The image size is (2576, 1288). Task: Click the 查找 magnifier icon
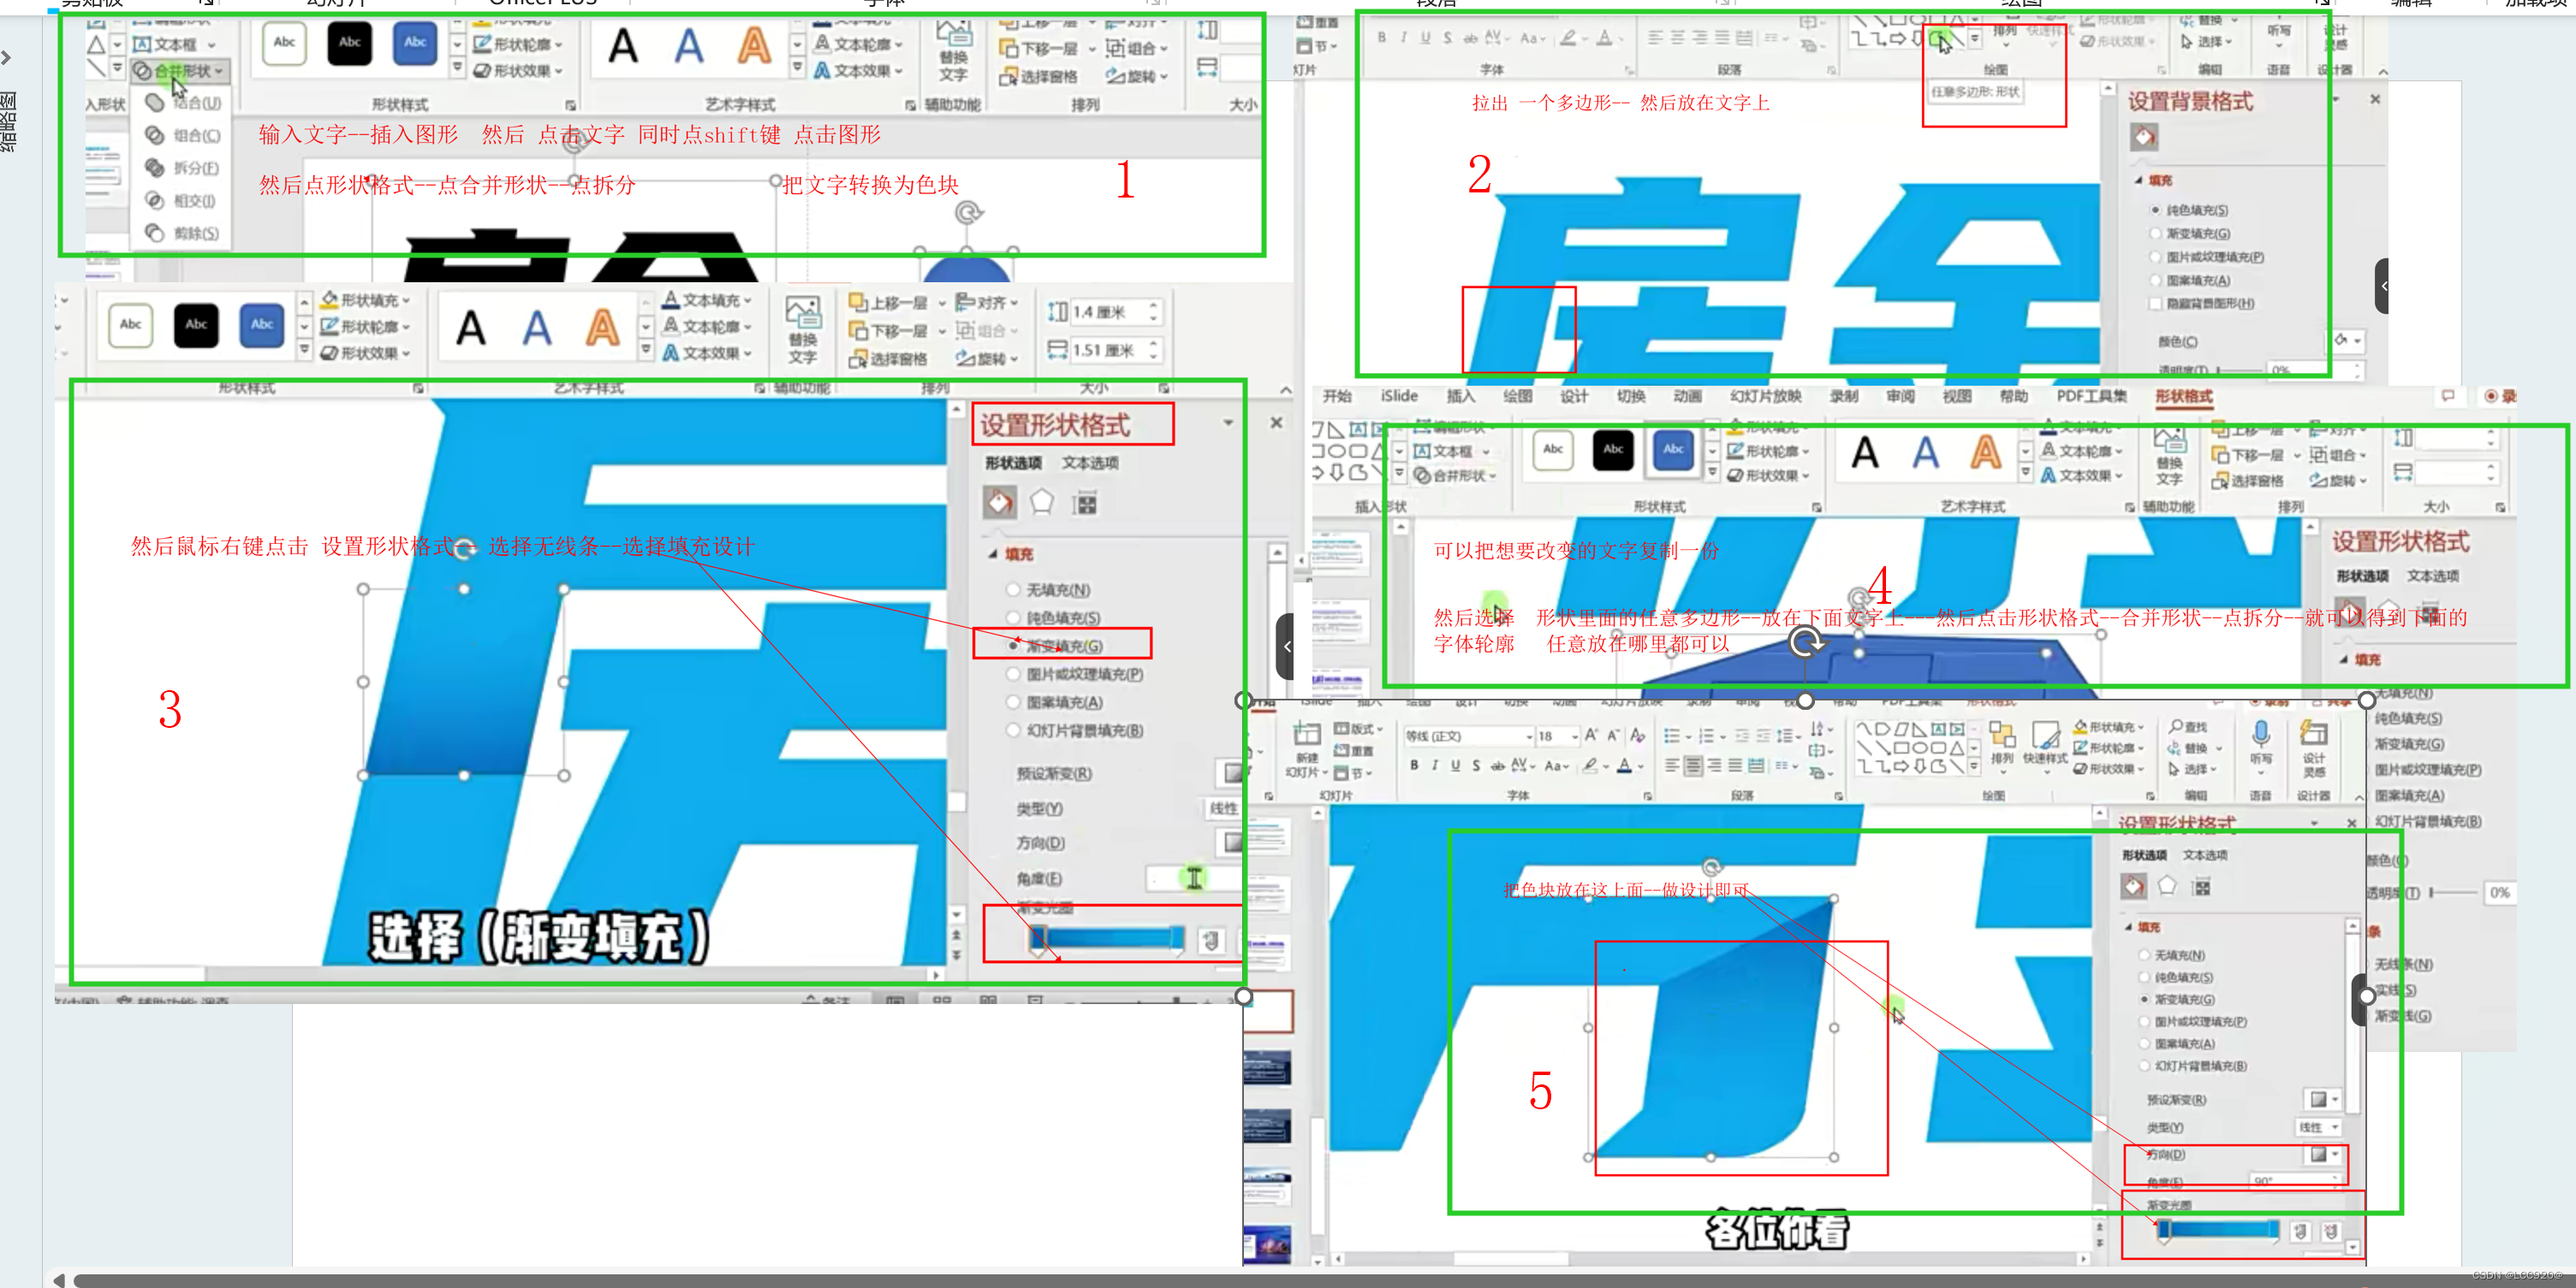tap(2176, 726)
